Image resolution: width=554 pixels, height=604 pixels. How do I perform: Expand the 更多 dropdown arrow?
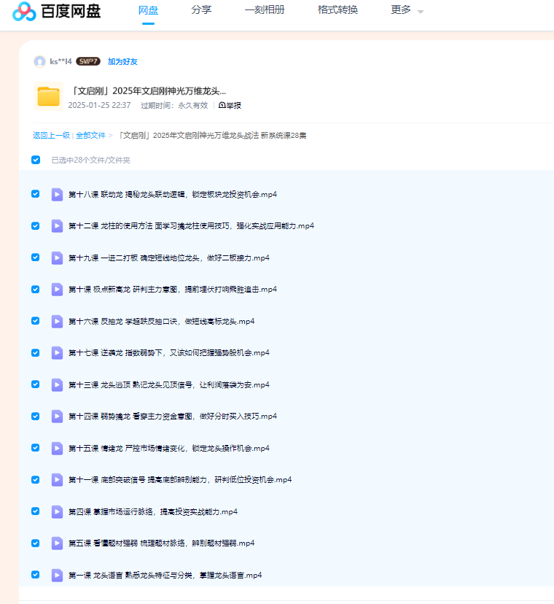pyautogui.click(x=421, y=12)
